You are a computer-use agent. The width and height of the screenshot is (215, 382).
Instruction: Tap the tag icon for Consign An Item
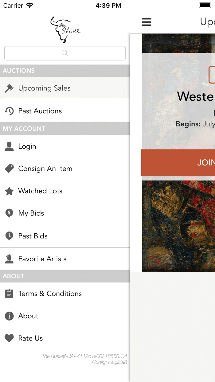(x=9, y=169)
